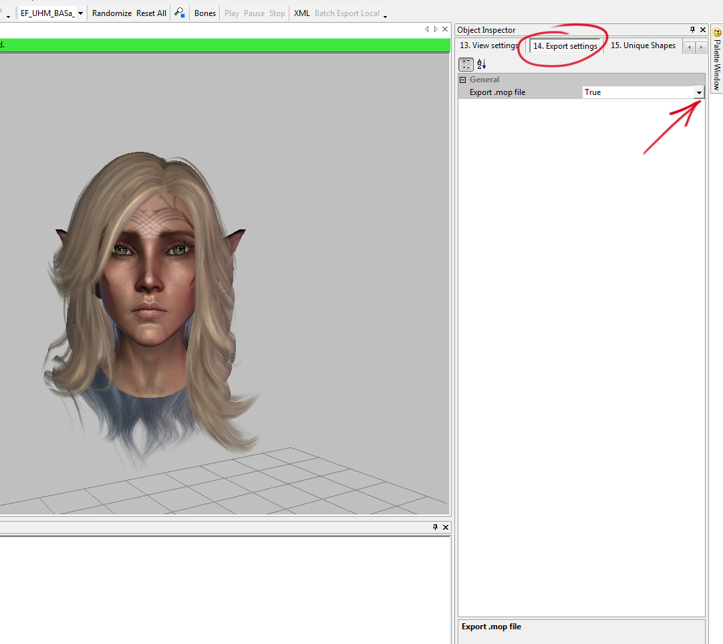This screenshot has height=644, width=723.
Task: Close the bottom output panel
Action: [x=446, y=527]
